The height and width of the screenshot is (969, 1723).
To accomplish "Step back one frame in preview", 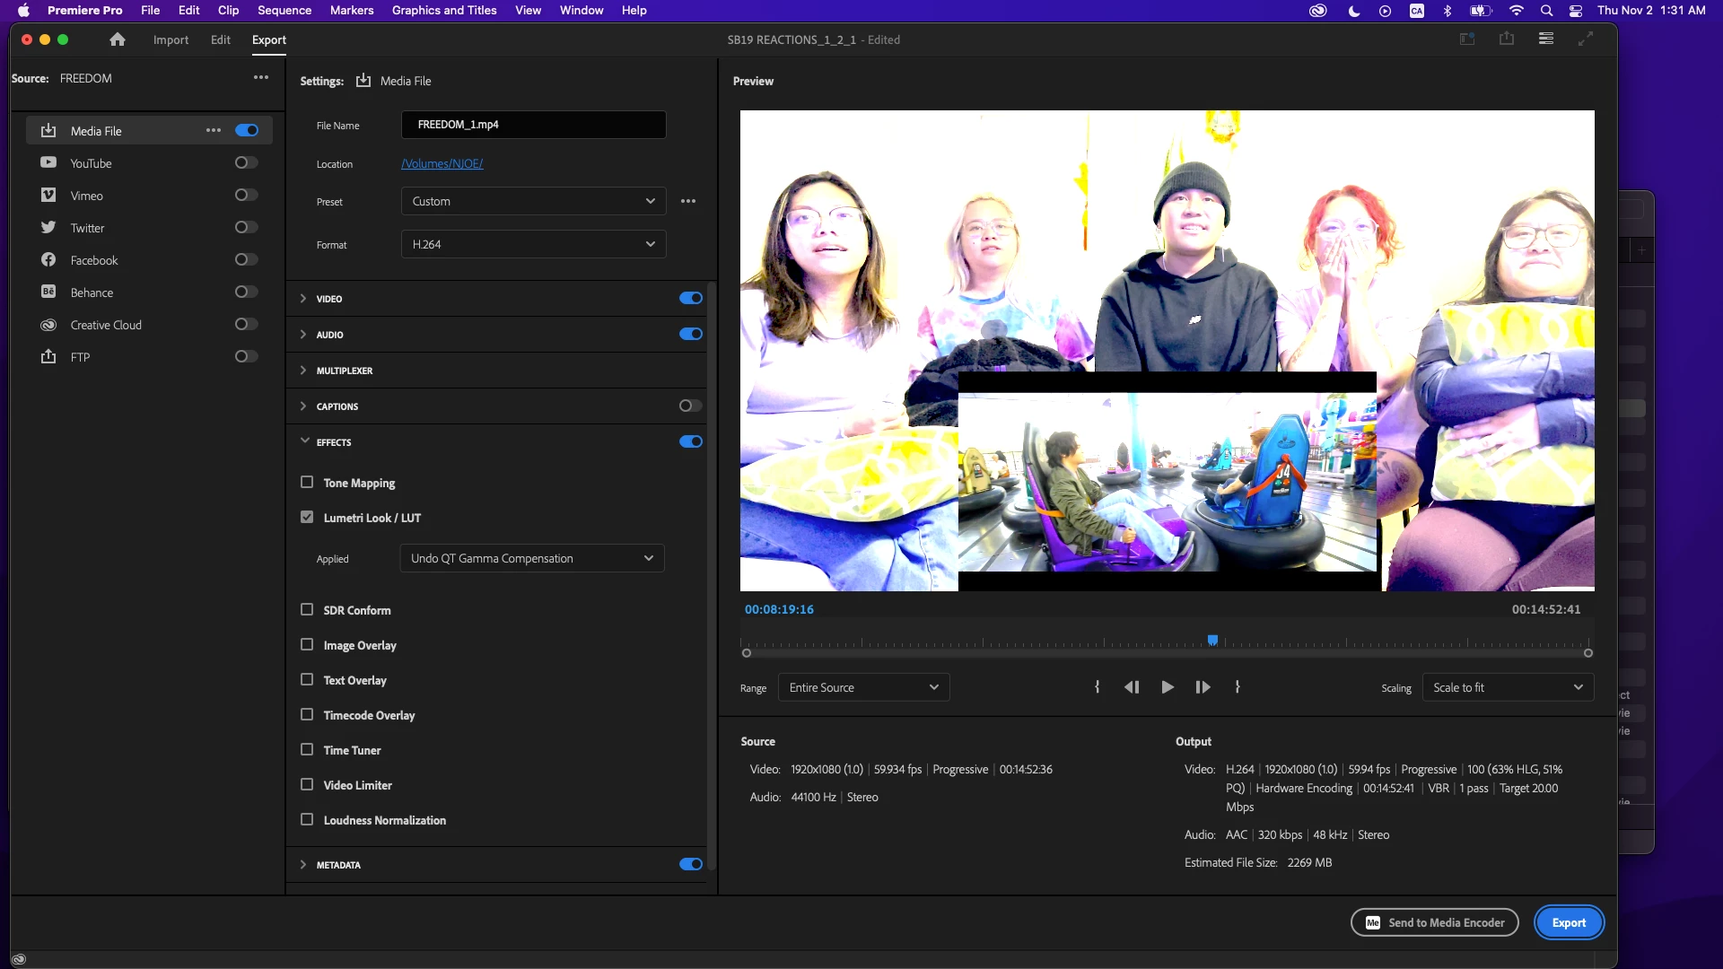I will [1132, 687].
